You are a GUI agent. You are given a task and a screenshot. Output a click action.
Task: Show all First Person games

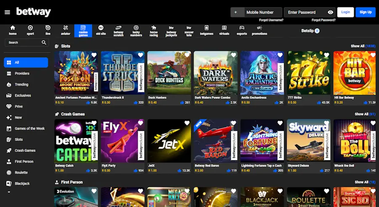pyautogui.click(x=365, y=182)
